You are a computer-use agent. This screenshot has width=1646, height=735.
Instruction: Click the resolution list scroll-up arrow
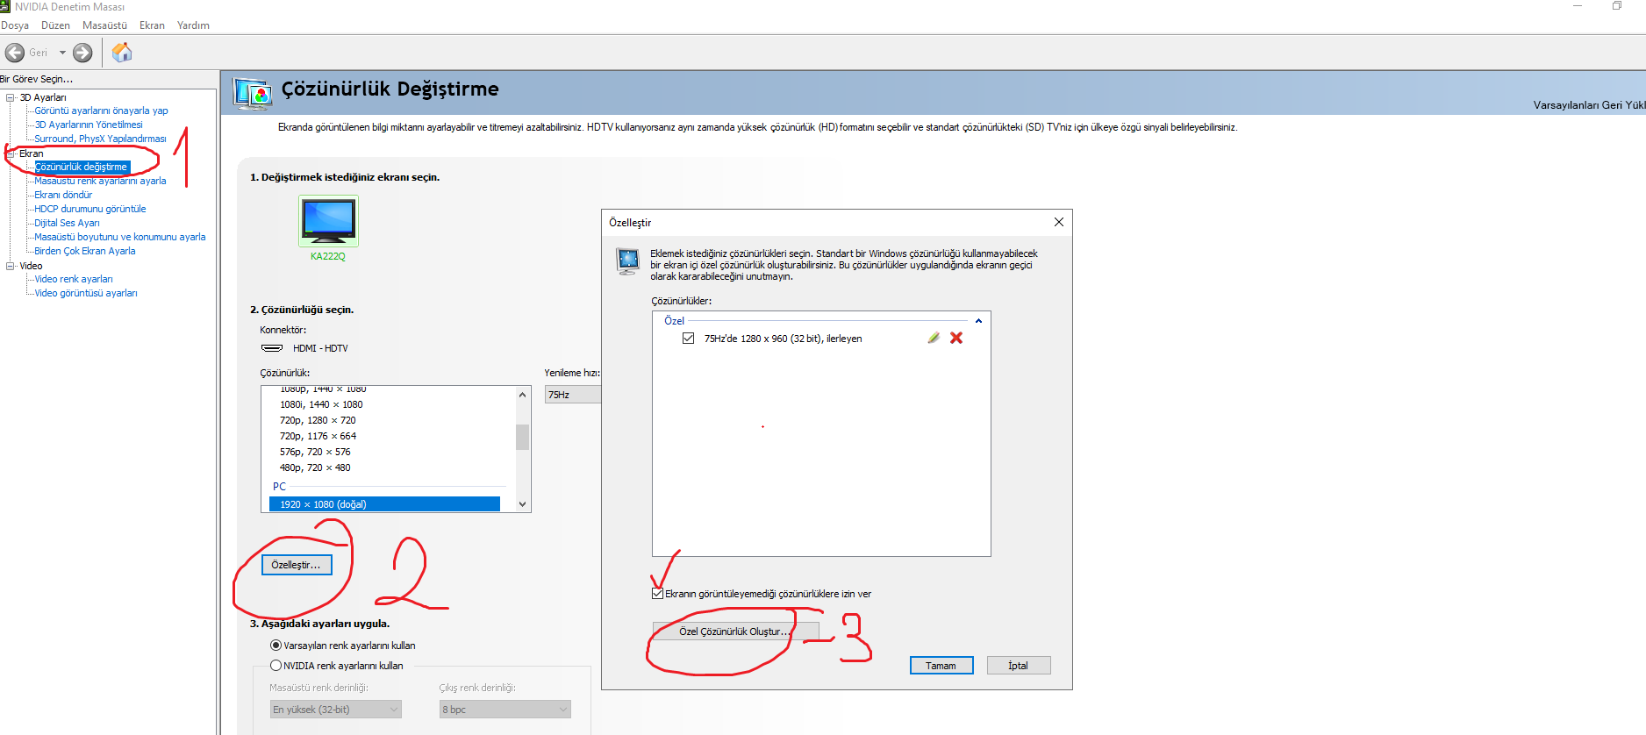pyautogui.click(x=523, y=395)
